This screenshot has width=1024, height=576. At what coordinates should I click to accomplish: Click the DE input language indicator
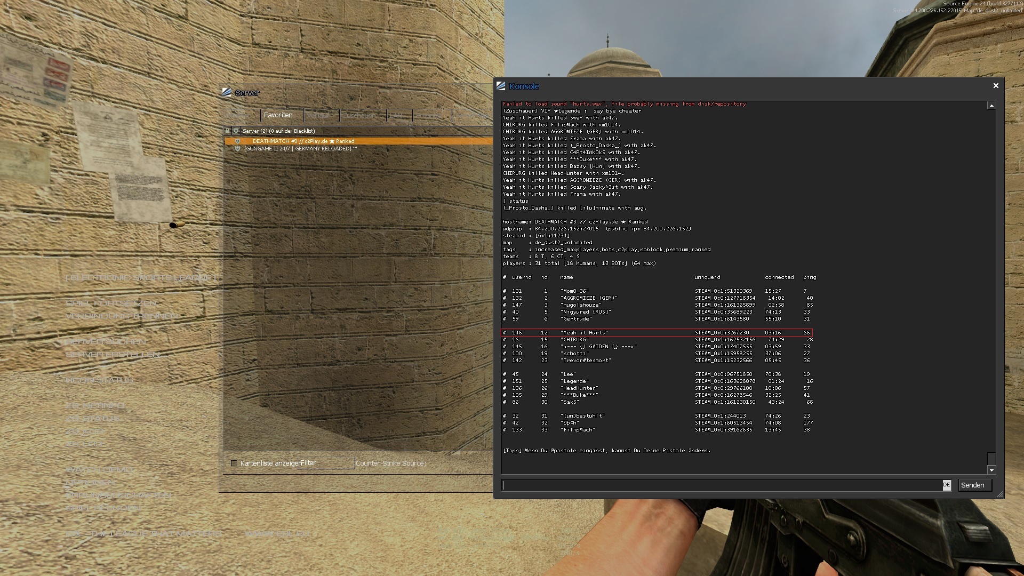point(946,485)
